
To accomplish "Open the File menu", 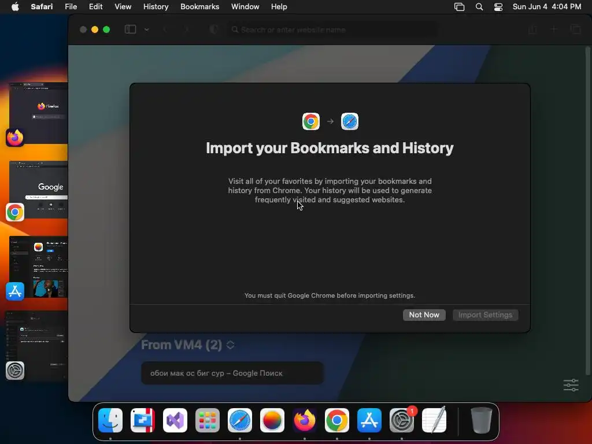I will click(71, 7).
